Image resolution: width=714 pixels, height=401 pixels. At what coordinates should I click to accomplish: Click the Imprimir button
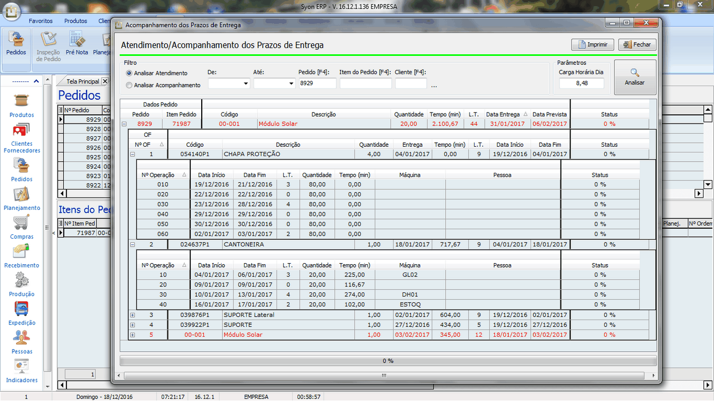(x=593, y=45)
